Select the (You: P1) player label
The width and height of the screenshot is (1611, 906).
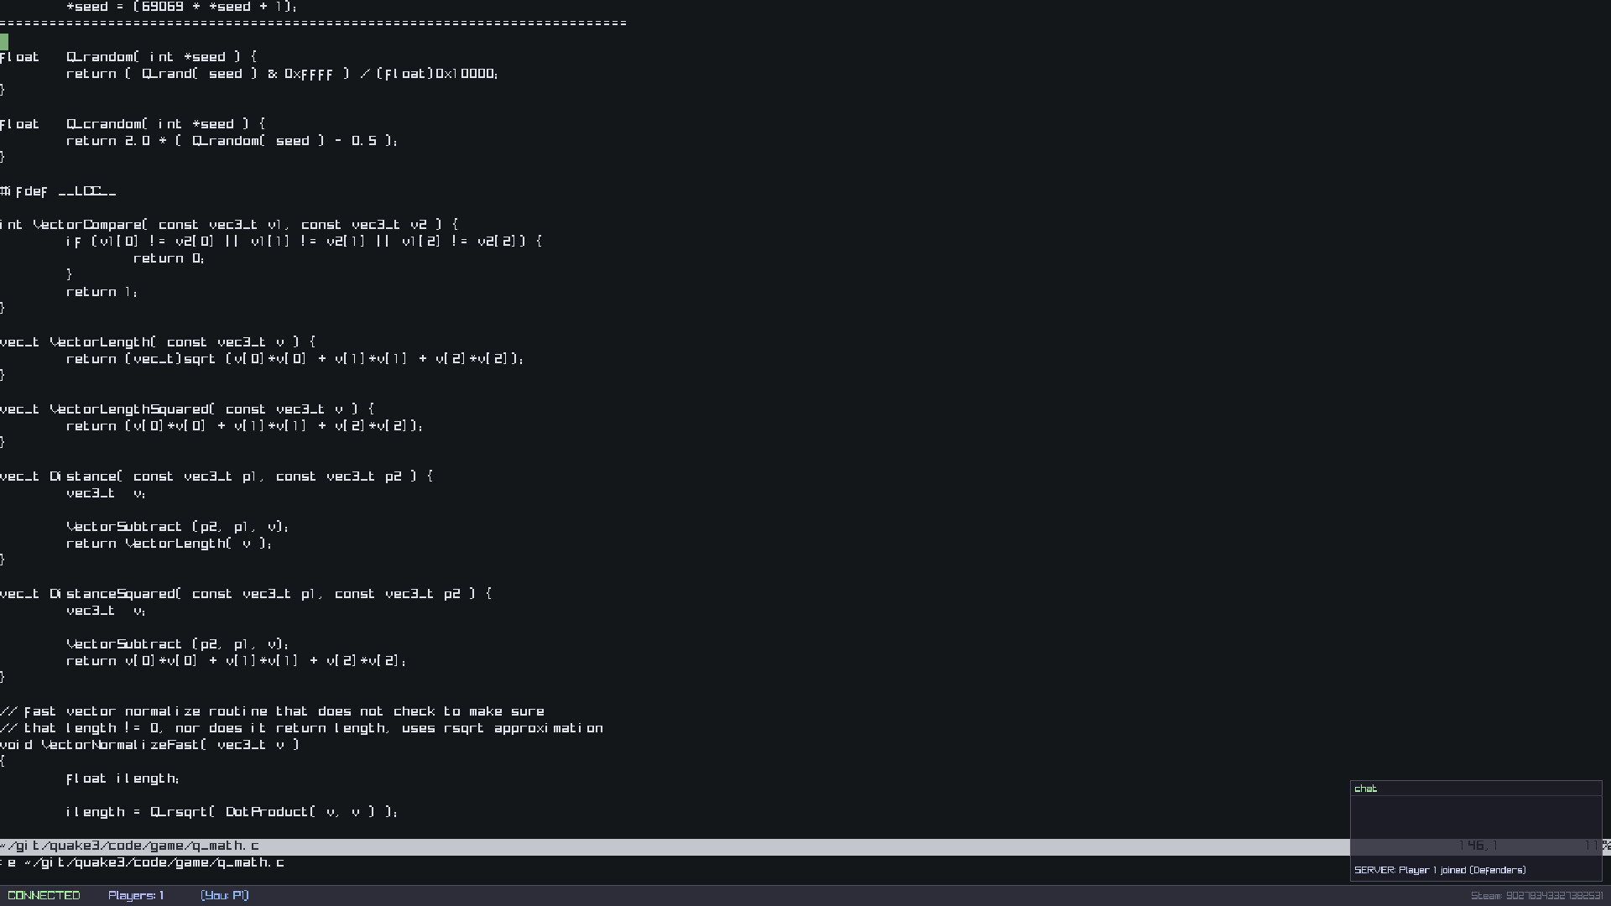point(224,895)
